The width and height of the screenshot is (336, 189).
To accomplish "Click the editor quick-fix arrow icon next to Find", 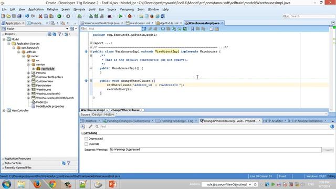I will click(x=144, y=29).
